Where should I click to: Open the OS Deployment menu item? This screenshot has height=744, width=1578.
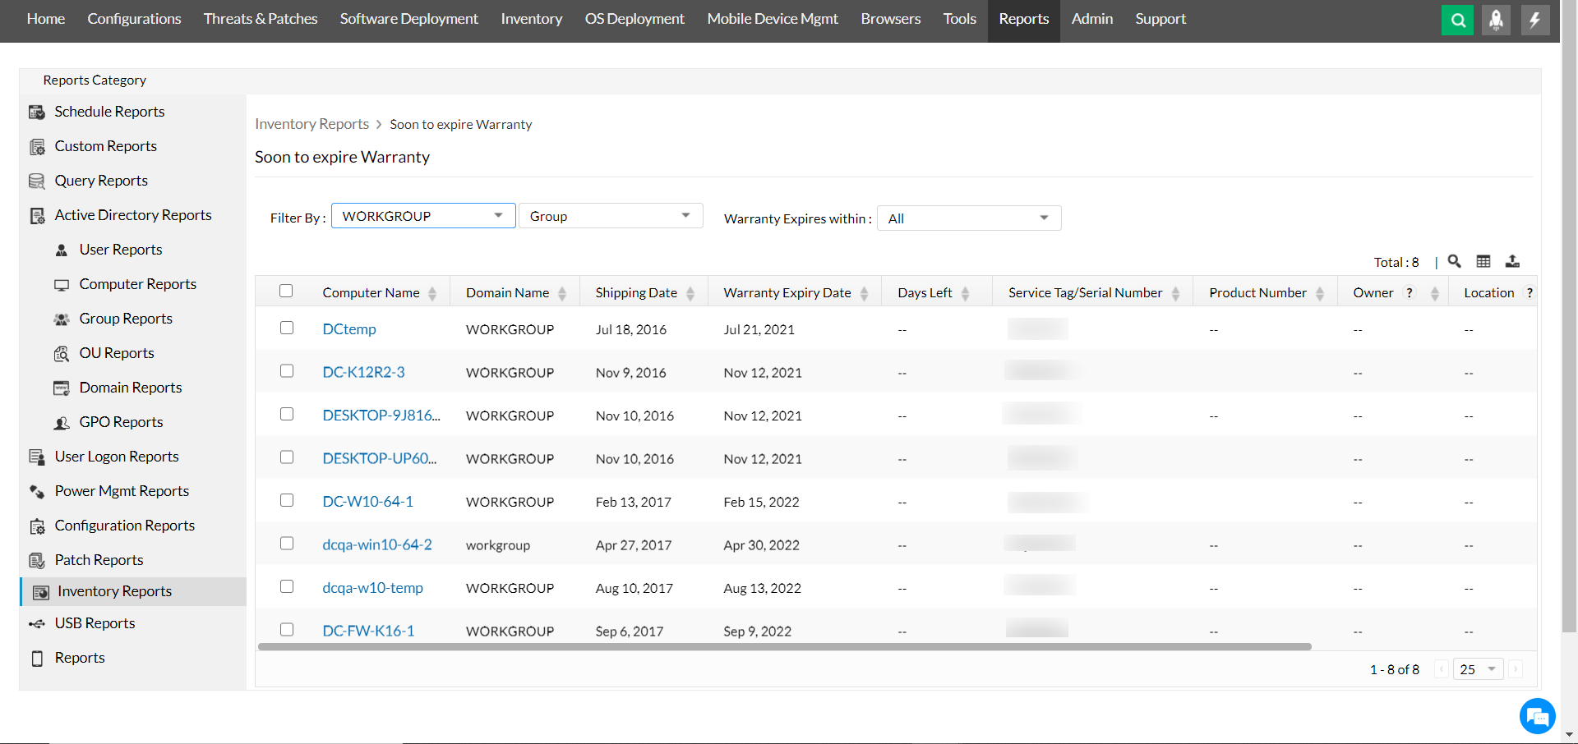[634, 18]
